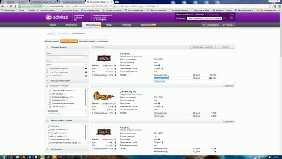Open Товары in main navigation
282x159 pixels.
pos(109,25)
